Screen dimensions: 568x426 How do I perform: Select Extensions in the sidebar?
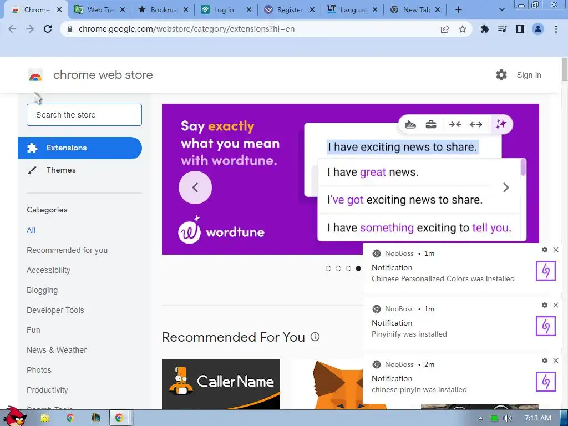[x=80, y=148]
